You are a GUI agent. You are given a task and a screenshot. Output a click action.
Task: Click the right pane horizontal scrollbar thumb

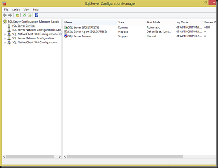tap(125, 157)
